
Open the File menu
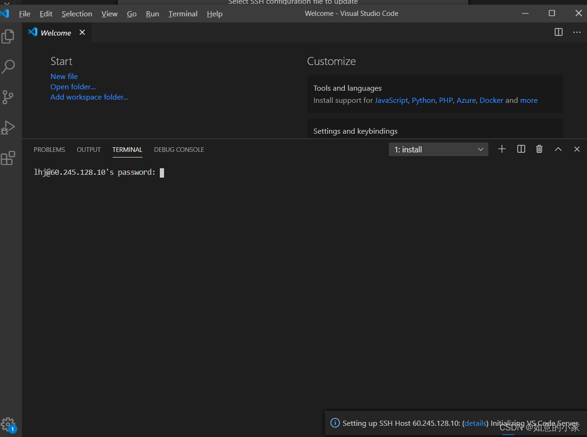24,14
